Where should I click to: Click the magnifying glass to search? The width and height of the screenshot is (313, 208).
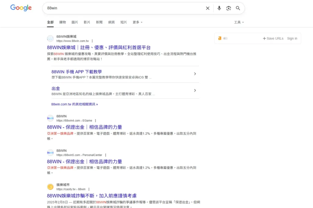[238, 8]
